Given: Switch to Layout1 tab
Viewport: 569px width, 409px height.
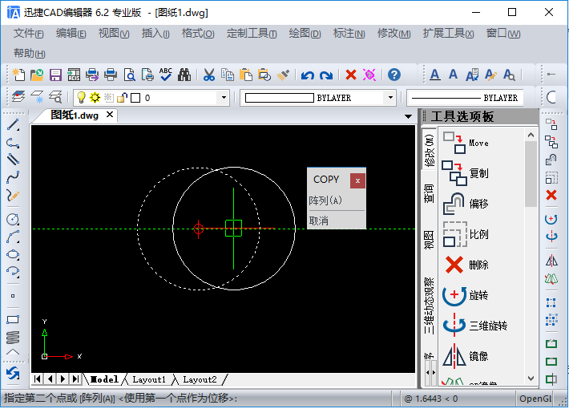Looking at the screenshot, I should [149, 379].
